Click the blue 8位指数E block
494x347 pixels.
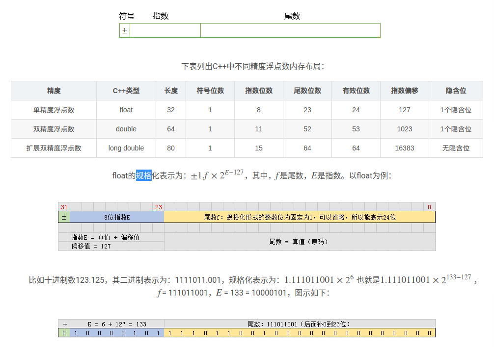pyautogui.click(x=117, y=217)
